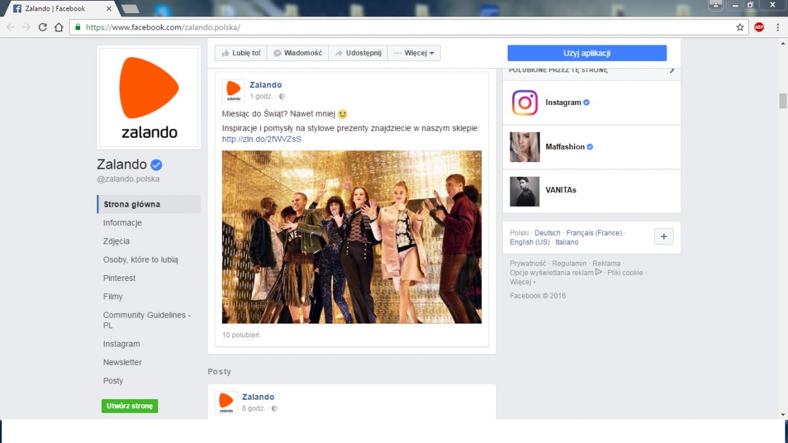Screen dimensions: 788x443
Task: Click the 1 godz. post timestamp
Action: coord(261,96)
